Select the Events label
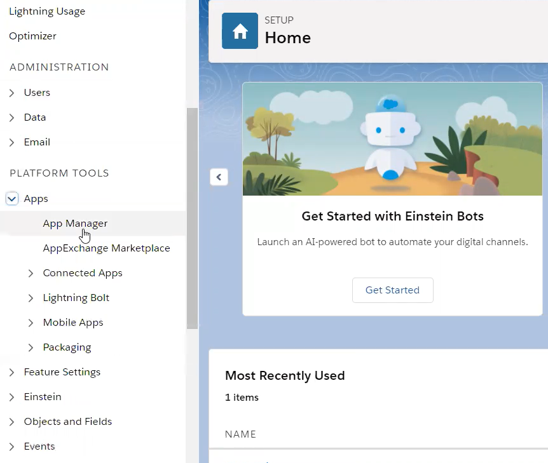This screenshot has height=463, width=548. point(39,446)
